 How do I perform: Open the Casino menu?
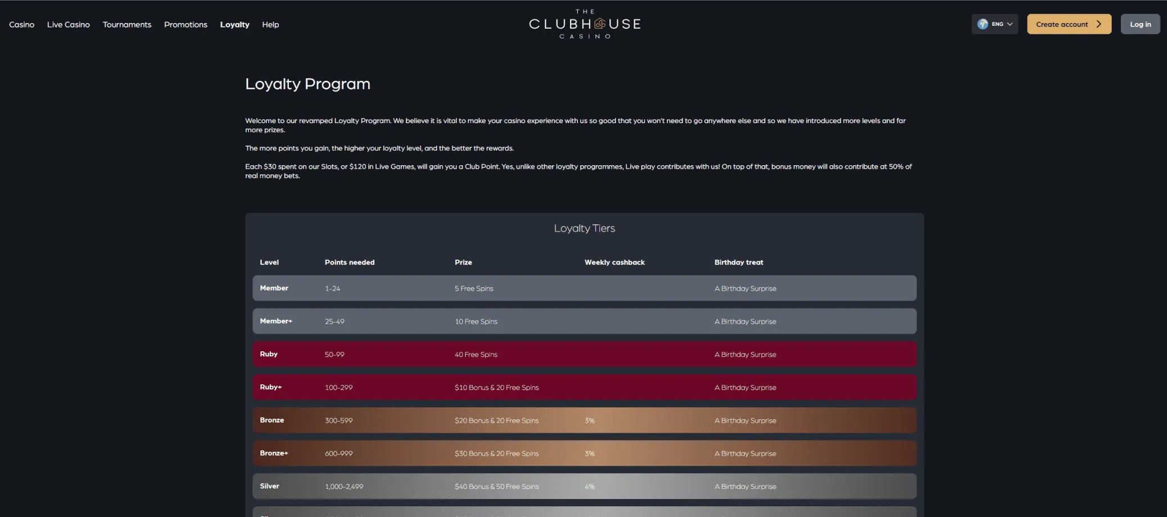(21, 25)
